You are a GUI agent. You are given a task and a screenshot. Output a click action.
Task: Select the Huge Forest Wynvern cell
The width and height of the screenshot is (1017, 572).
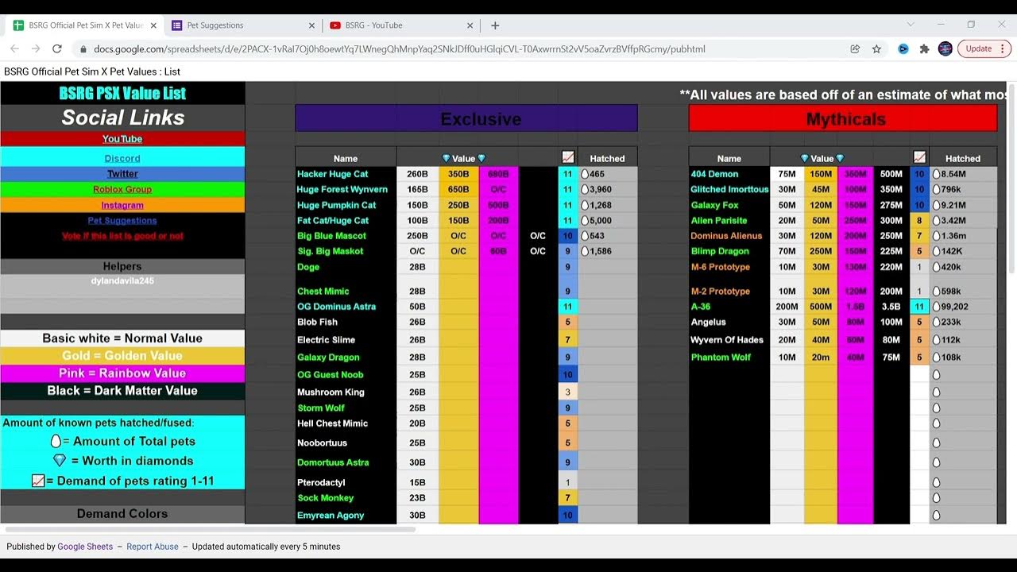[x=346, y=189]
